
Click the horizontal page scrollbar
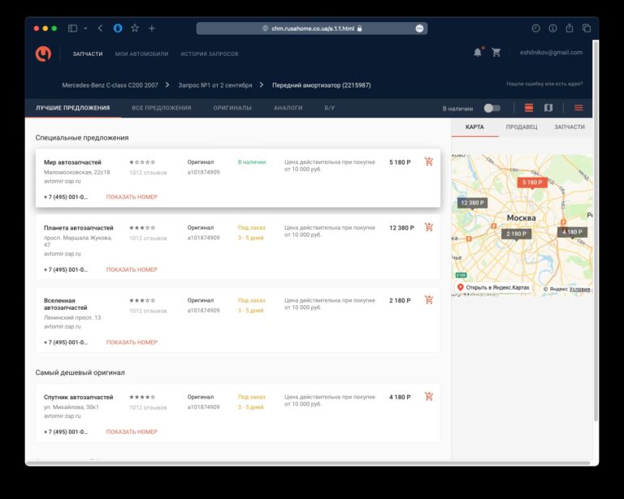tap(309, 463)
